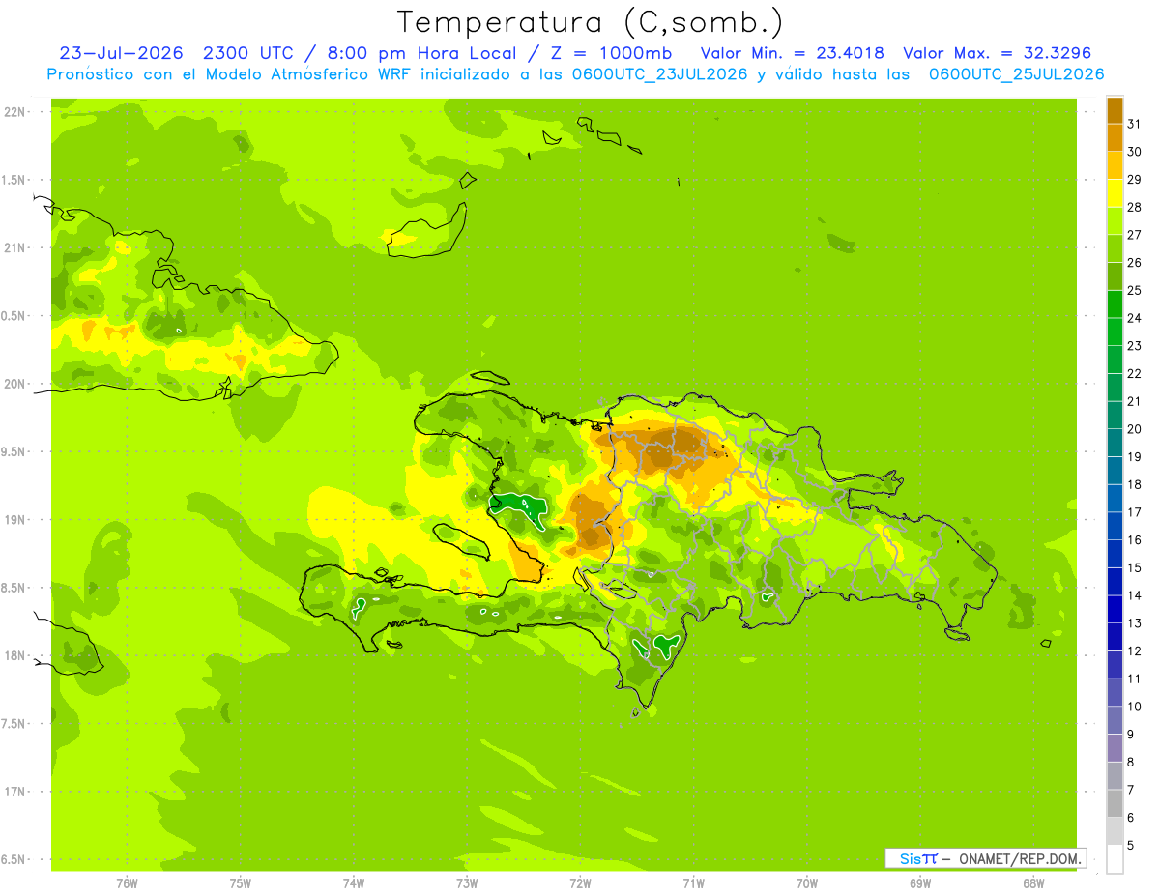Image resolution: width=1160 pixels, height=896 pixels.
Task: Click the 'ONAMET/REP.DOM.' credit label
Action: (1020, 858)
